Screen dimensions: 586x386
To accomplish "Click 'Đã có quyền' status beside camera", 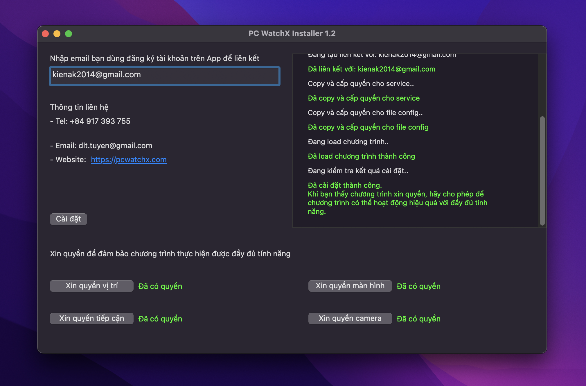I will tap(419, 319).
